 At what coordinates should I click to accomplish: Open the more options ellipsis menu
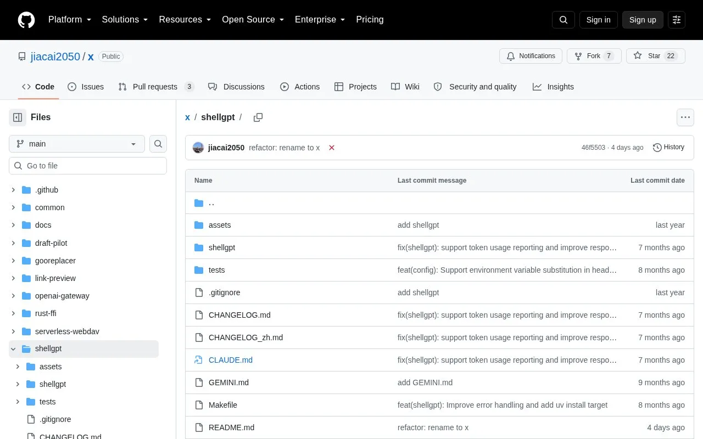[685, 117]
